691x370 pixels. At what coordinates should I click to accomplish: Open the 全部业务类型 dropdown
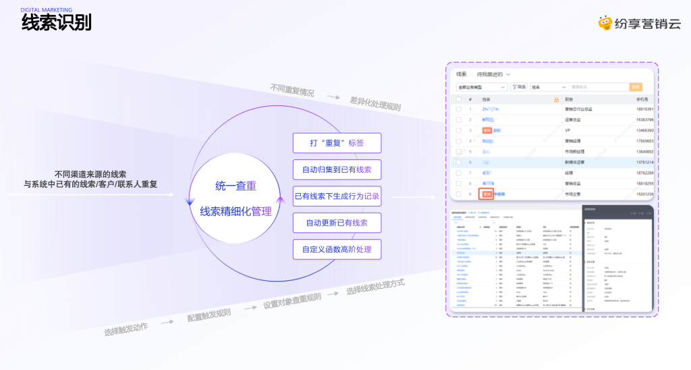482,87
